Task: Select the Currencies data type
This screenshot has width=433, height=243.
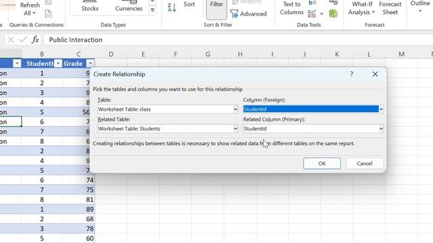Action: click(129, 6)
